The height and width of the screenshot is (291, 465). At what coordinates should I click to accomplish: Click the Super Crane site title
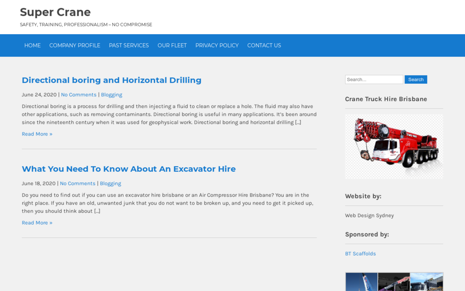click(x=55, y=12)
